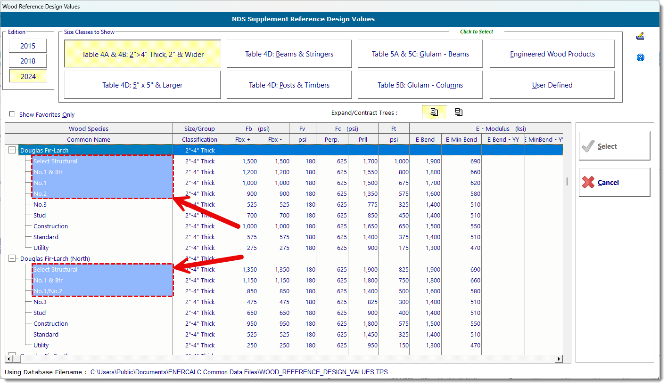Click the pencil edit icon at top right

[x=640, y=36]
